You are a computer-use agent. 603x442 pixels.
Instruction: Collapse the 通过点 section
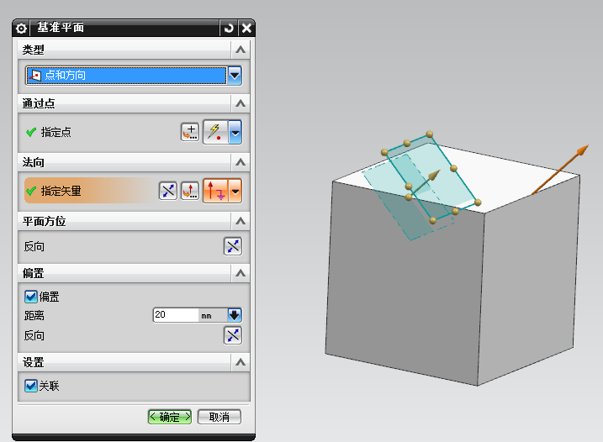click(x=241, y=103)
